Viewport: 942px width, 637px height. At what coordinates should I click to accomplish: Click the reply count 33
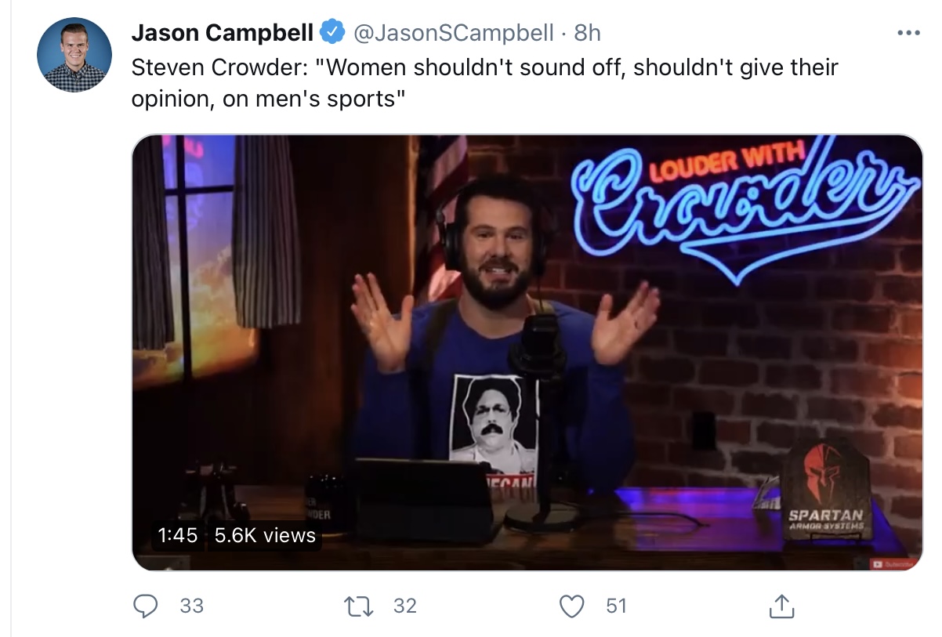pyautogui.click(x=192, y=606)
